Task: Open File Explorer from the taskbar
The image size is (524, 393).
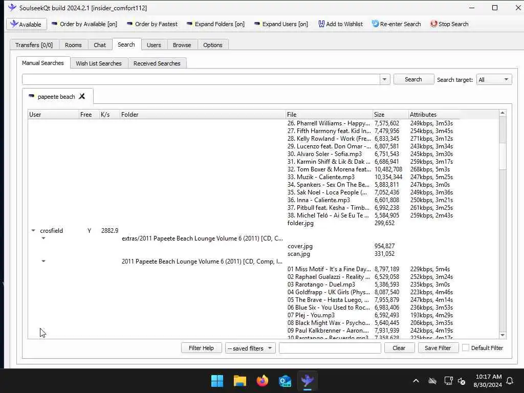Action: (x=240, y=381)
